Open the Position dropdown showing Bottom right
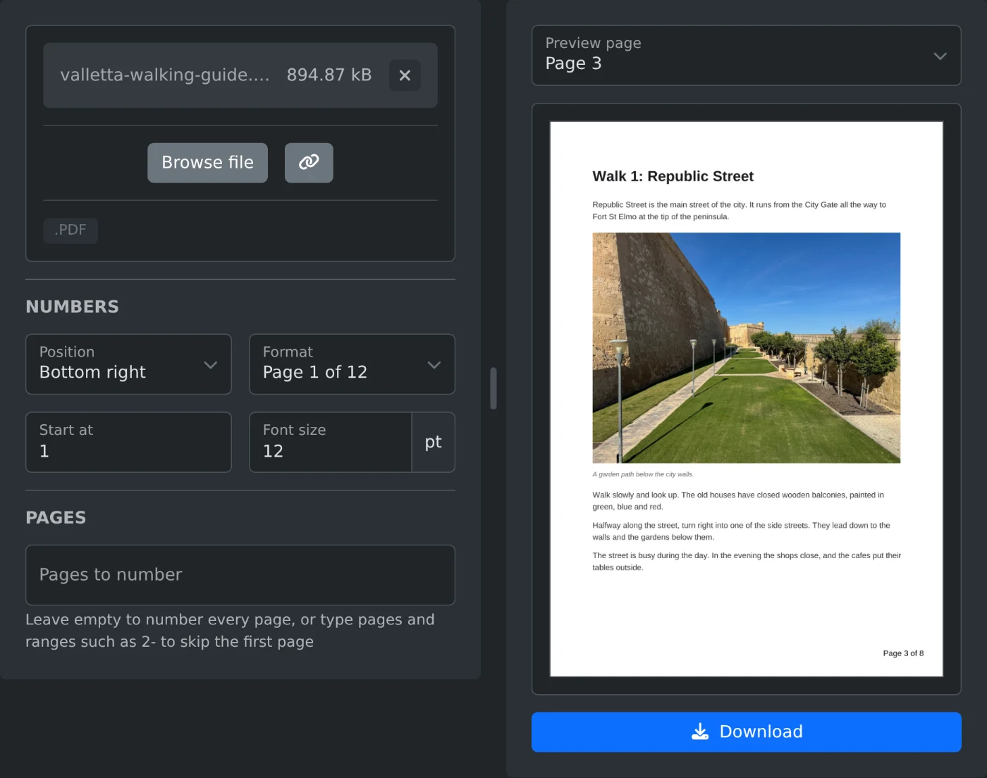Image resolution: width=987 pixels, height=778 pixels. pos(128,364)
